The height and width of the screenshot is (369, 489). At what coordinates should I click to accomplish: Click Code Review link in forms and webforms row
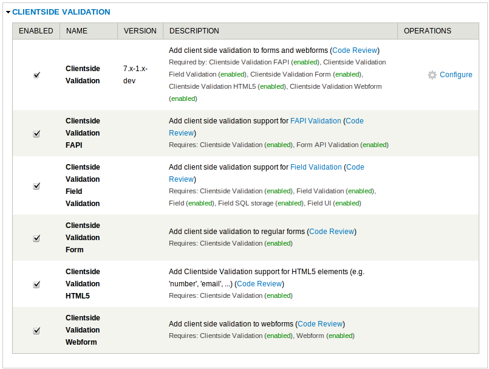(x=355, y=50)
